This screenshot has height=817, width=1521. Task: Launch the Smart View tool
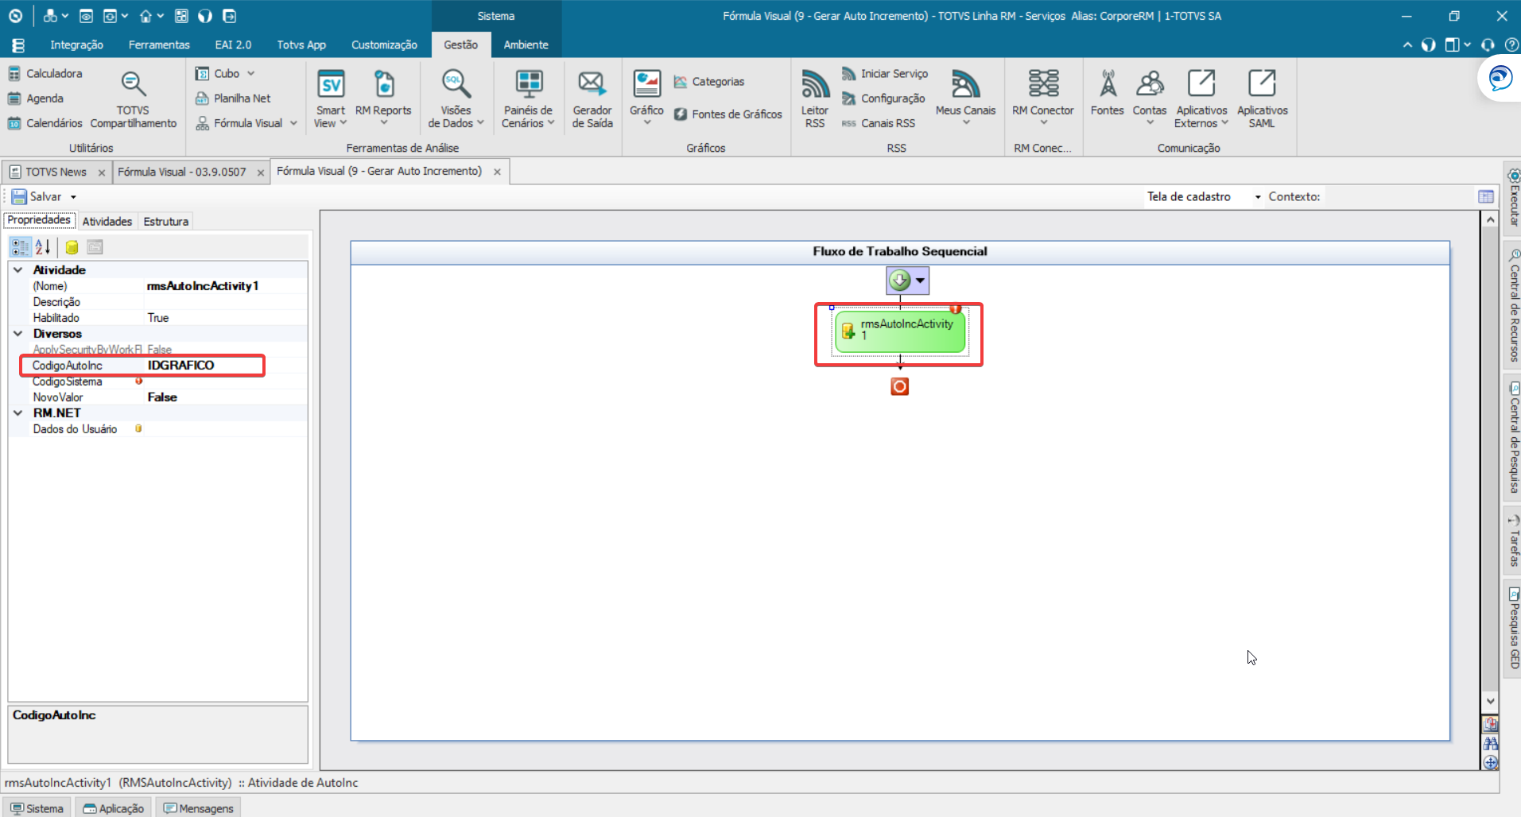pyautogui.click(x=331, y=99)
